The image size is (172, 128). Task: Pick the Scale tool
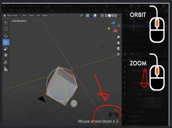click(6, 49)
